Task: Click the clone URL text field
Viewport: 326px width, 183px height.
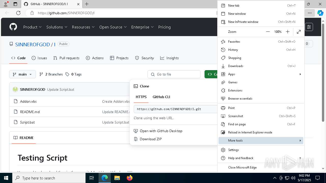Action: pos(175,109)
